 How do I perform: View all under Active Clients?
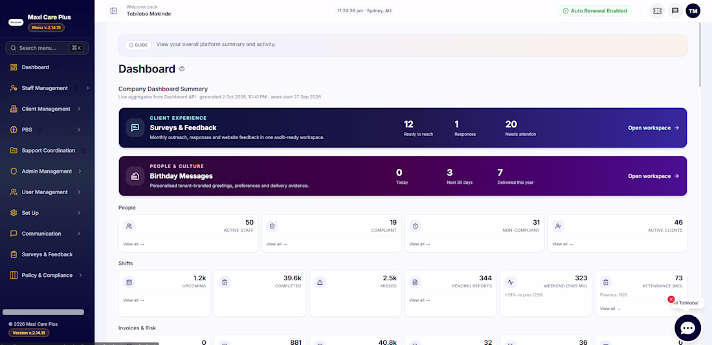562,244
